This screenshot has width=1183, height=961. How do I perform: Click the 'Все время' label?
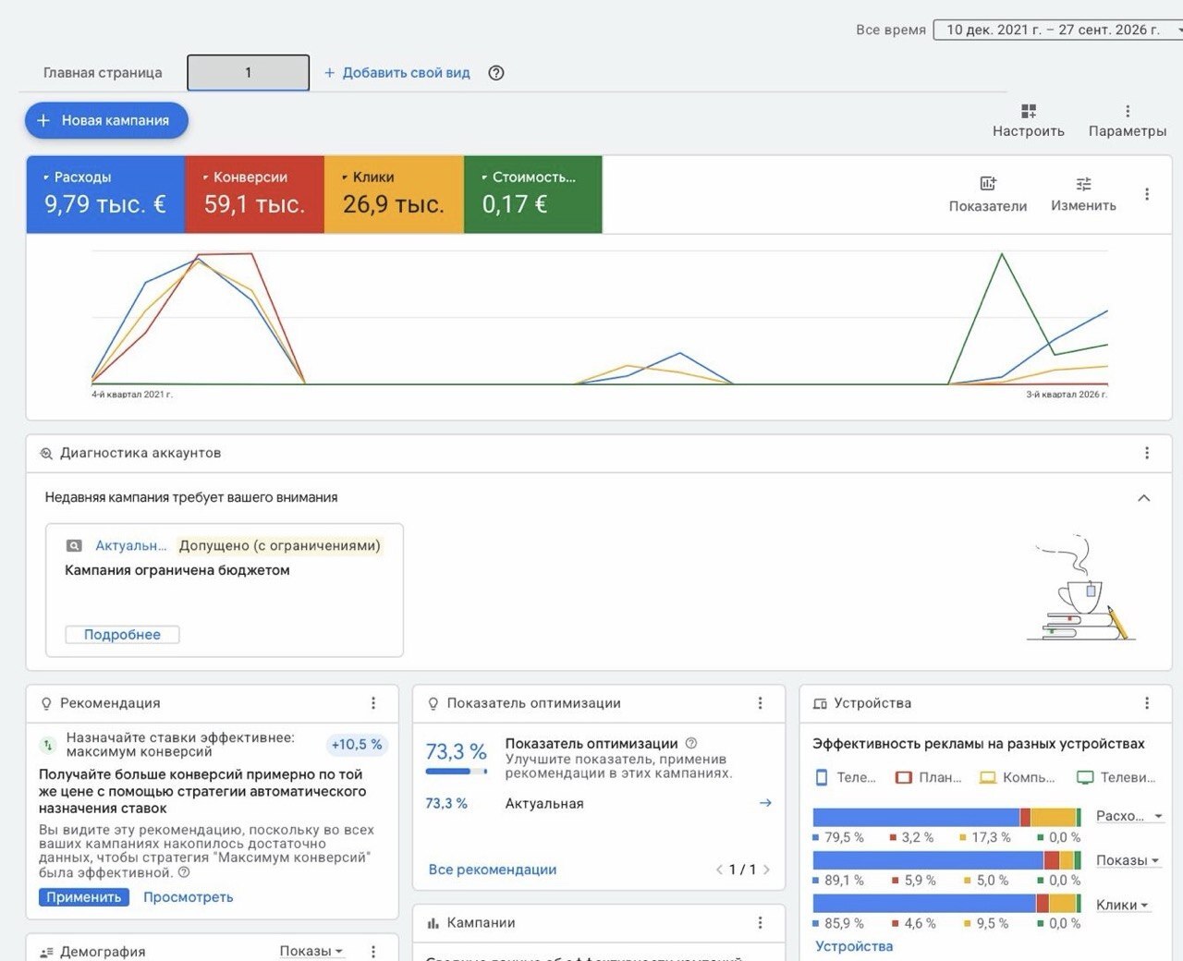(891, 30)
